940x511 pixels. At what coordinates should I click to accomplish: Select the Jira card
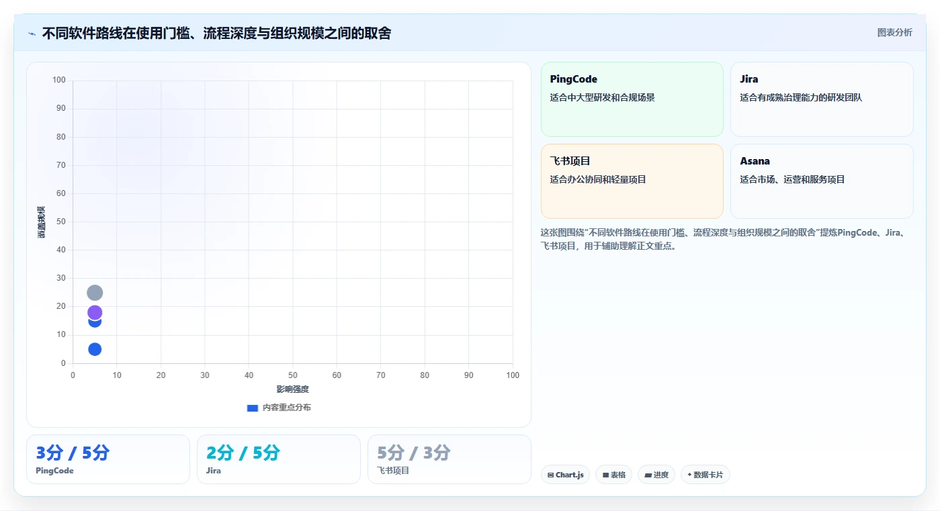point(822,99)
